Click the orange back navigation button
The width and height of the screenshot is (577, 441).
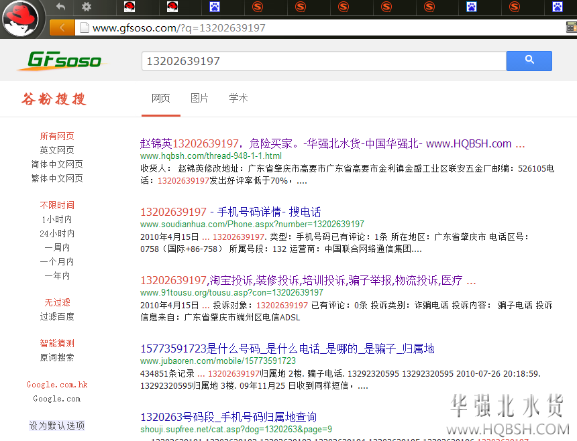pyautogui.click(x=62, y=27)
